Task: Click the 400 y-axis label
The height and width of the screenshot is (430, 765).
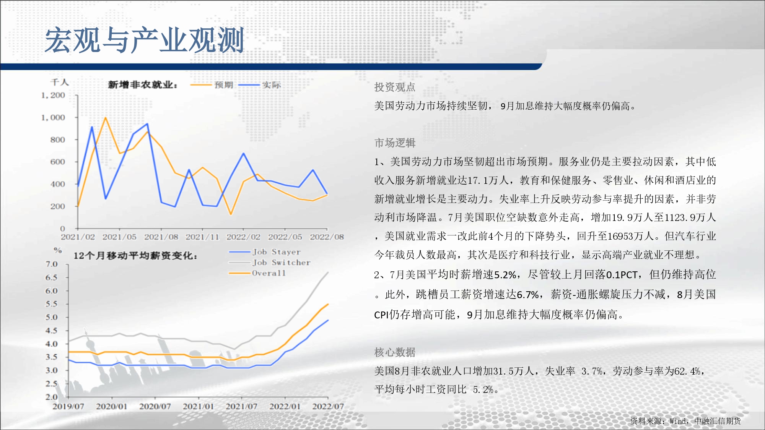Action: (x=58, y=184)
